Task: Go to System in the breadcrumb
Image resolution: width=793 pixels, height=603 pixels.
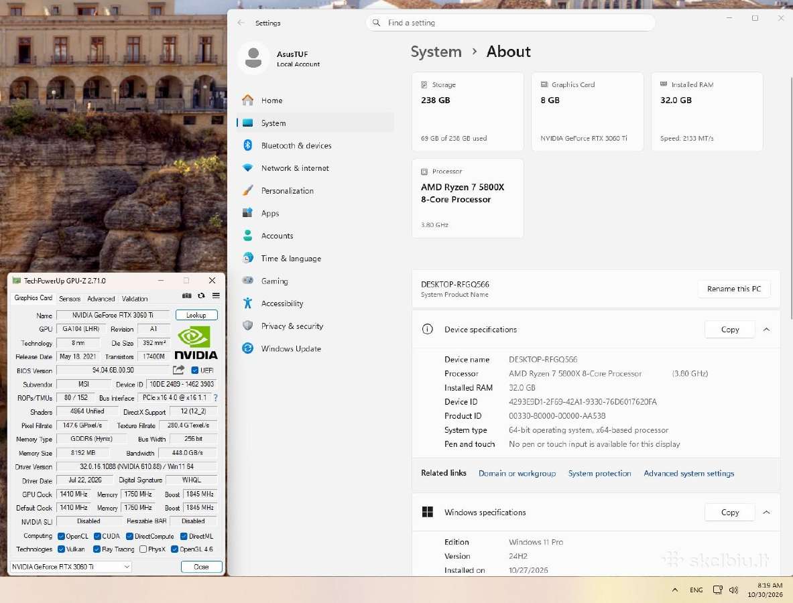Action: click(436, 52)
